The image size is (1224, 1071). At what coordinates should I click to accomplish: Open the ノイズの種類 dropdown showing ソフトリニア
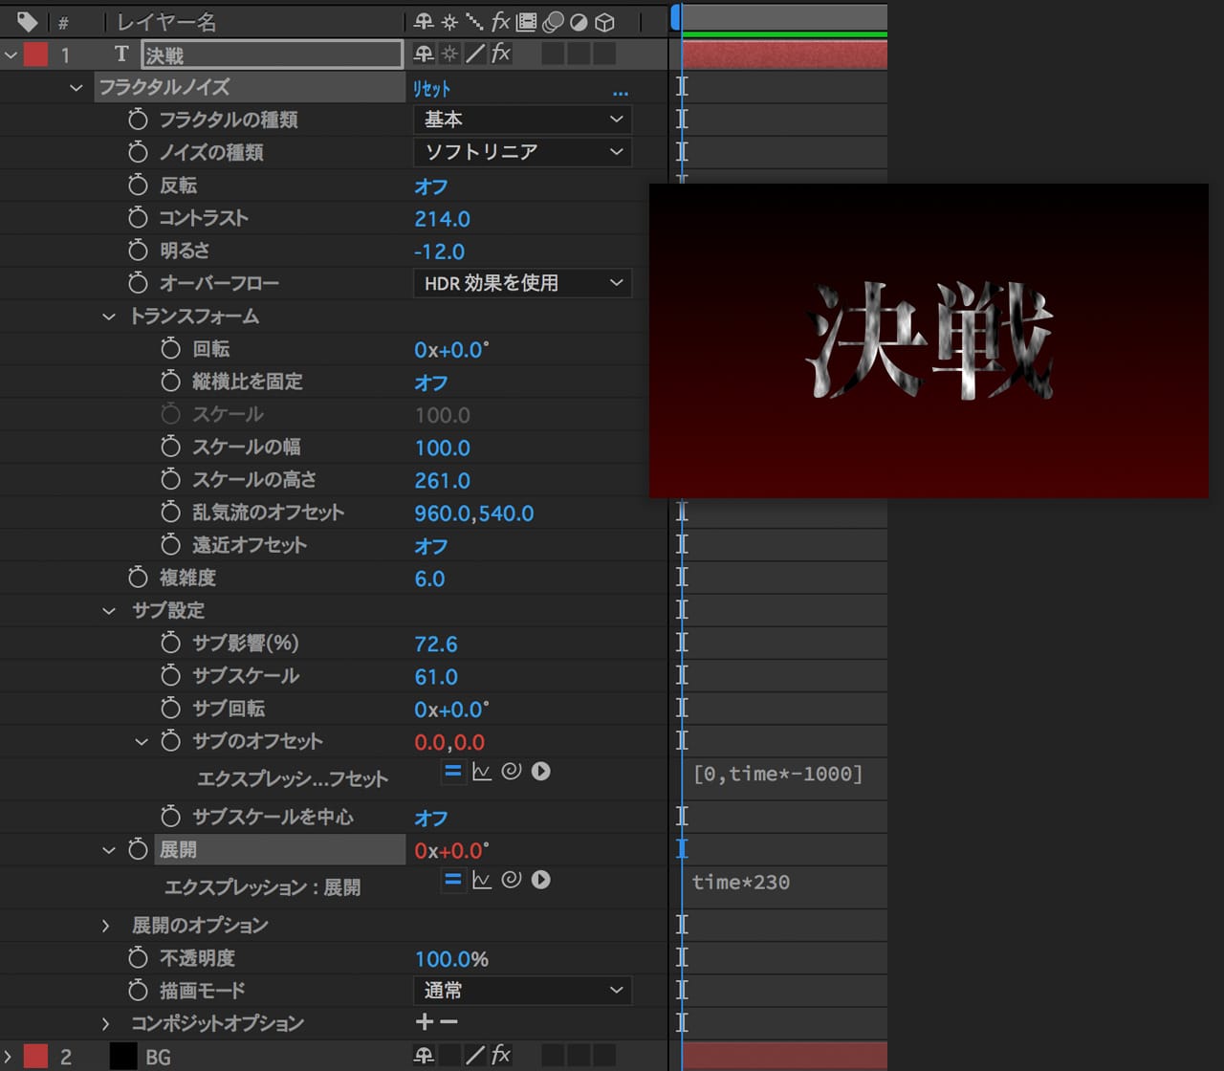coord(522,152)
